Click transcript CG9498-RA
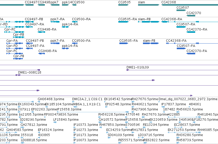This screenshot has width=218, height=144. pos(47,29)
